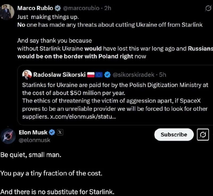Open the @marcorubio handle
Viewport: 213px width, 196px height.
(x=81, y=8)
